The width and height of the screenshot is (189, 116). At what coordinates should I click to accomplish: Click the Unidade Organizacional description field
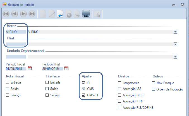click(x=101, y=57)
